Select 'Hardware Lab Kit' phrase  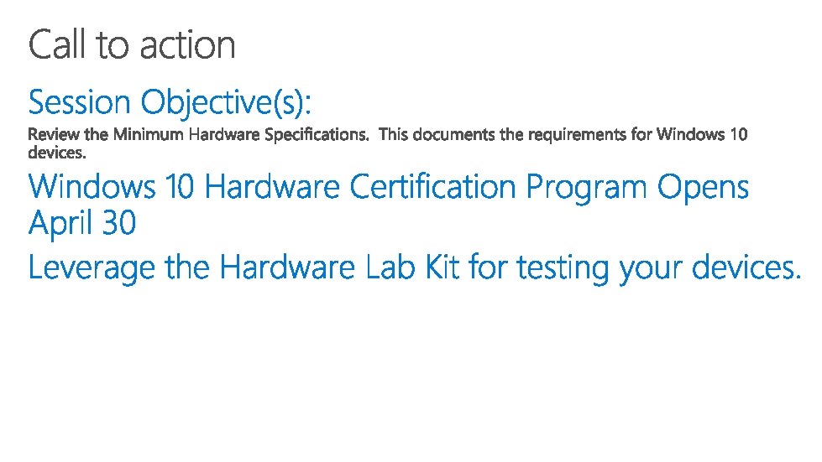[338, 267]
